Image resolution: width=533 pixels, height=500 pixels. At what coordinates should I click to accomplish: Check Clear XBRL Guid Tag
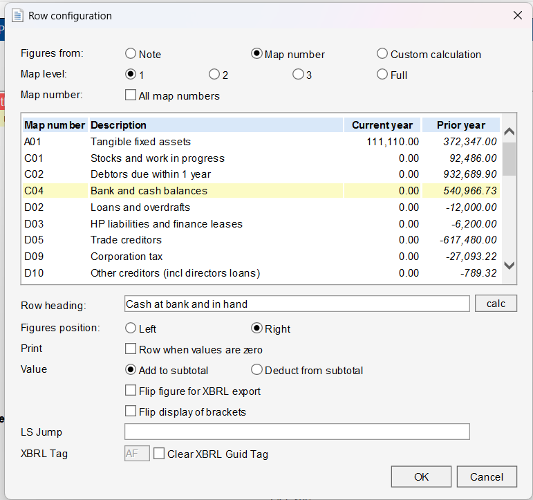(159, 454)
